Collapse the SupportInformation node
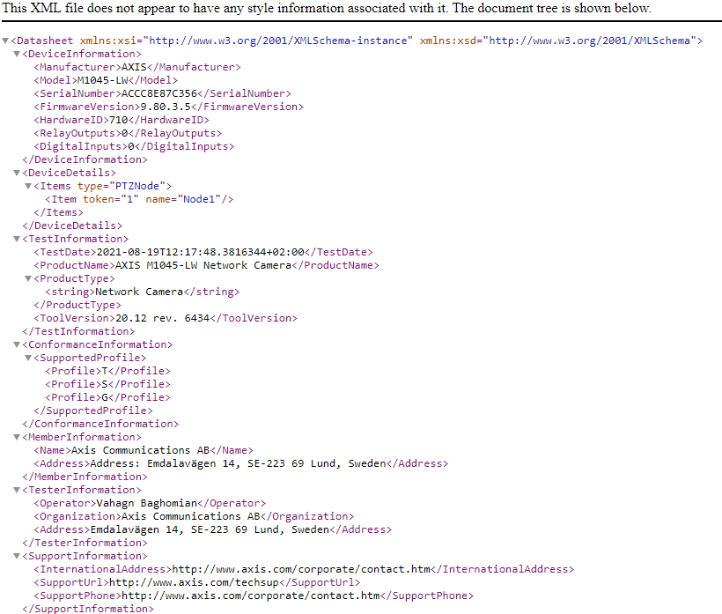Image resolution: width=722 pixels, height=614 pixels. pos(17,557)
